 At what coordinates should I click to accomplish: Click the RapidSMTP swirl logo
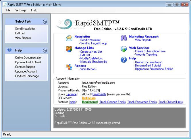coord(65,24)
